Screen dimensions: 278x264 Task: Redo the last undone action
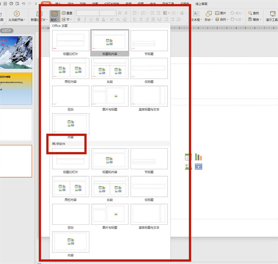click(29, 4)
